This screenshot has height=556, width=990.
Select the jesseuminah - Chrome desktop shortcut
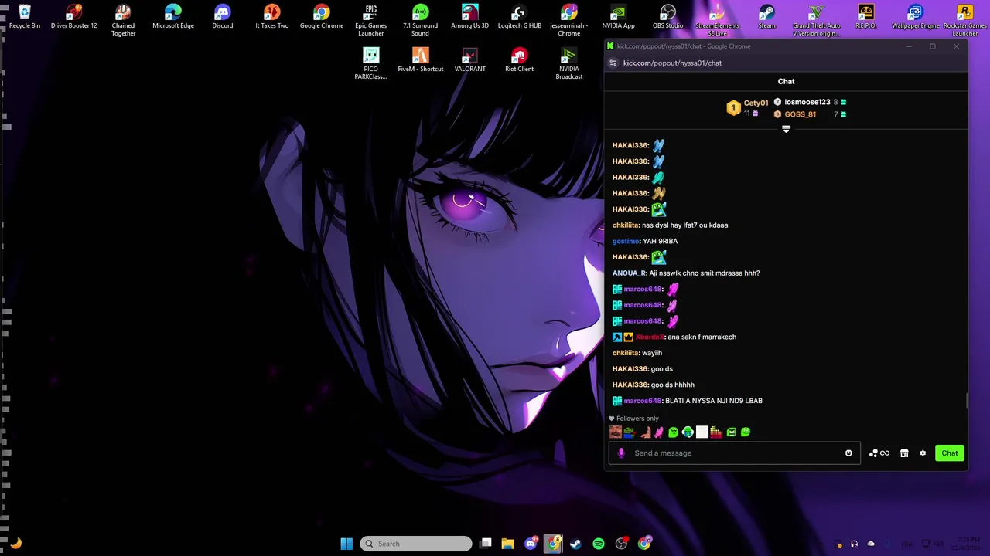tap(568, 20)
